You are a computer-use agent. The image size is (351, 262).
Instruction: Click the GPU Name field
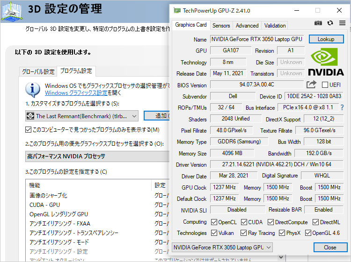coord(257,39)
